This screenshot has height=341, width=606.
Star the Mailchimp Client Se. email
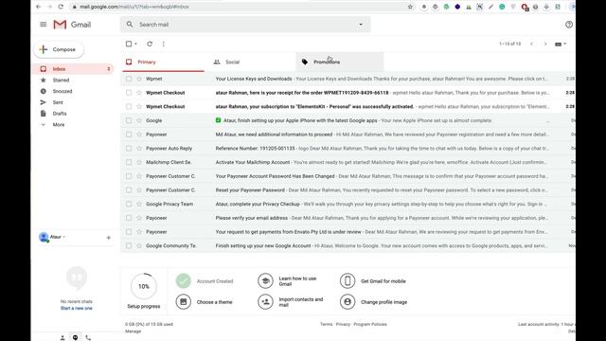click(x=139, y=162)
